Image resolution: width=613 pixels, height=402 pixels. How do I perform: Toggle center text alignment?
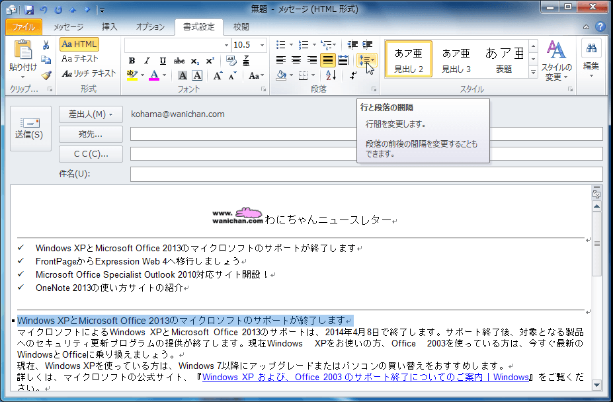point(296,60)
